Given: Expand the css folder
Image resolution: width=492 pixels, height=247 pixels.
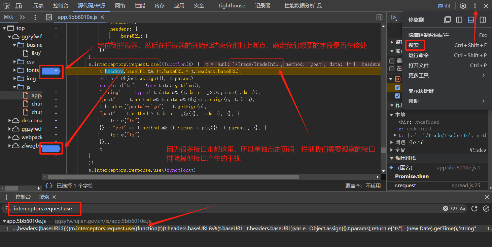Looking at the screenshot, I should [15, 62].
